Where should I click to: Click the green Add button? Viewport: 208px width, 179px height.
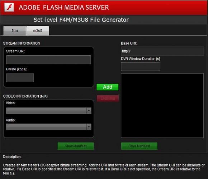(x=108, y=87)
